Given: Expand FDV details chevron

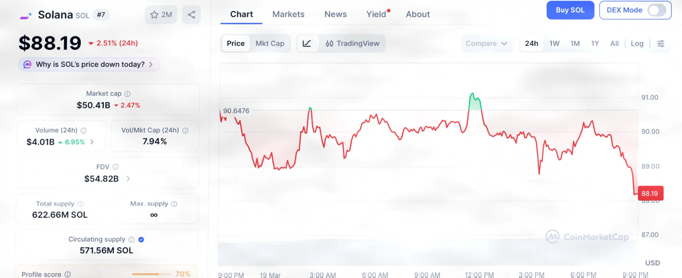Looking at the screenshot, I should 128,179.
